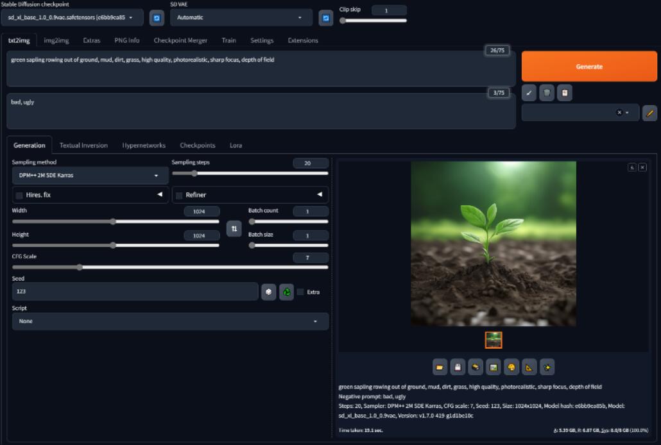Viewport: 661px width, 445px height.
Task: Open the SD VAE Automatic dropdown
Action: pyautogui.click(x=241, y=18)
